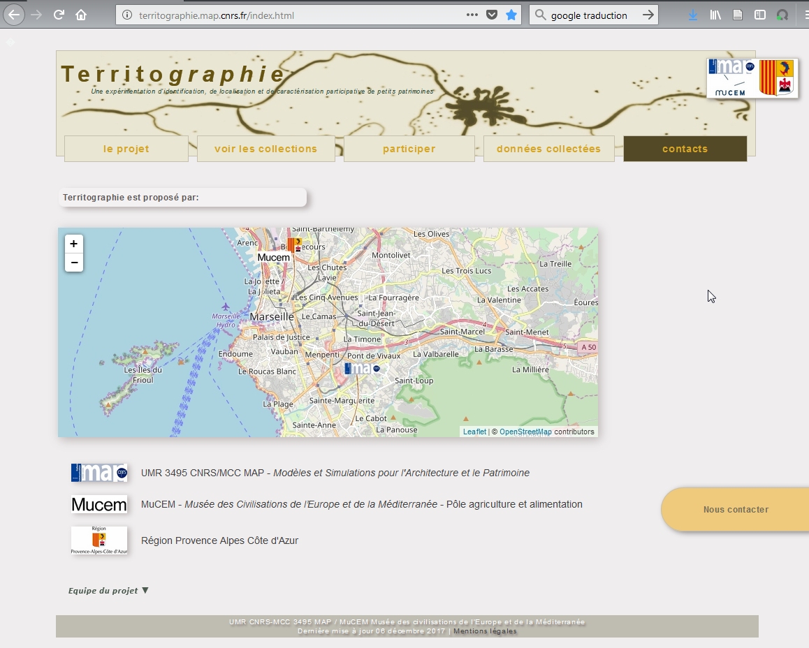Open the library bookshelf icon

point(715,15)
